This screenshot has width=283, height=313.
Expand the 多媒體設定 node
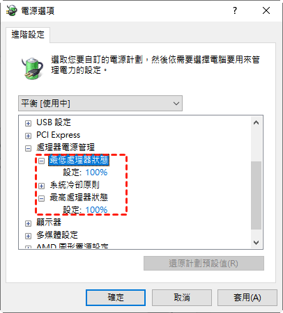pyautogui.click(x=28, y=236)
